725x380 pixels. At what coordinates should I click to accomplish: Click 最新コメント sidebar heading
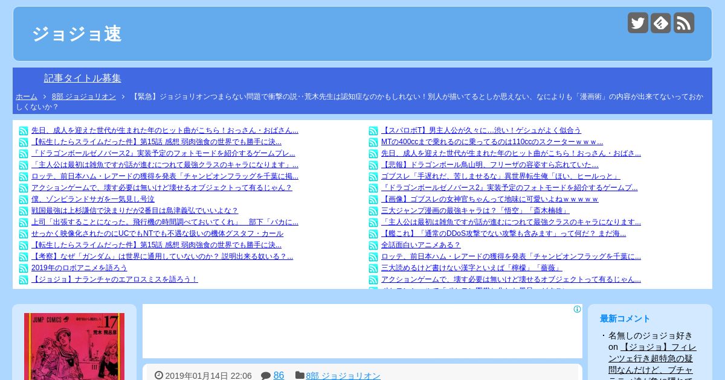click(x=625, y=318)
